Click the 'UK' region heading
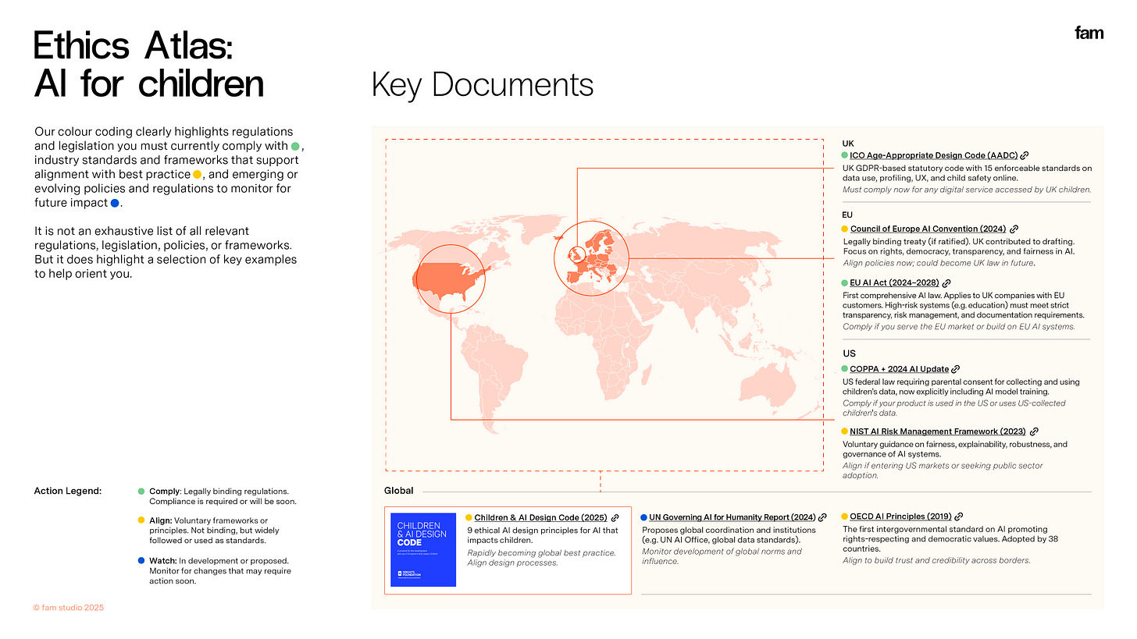This screenshot has height=639, width=1137. click(x=848, y=144)
